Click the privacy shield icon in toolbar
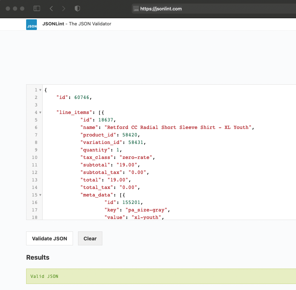 (x=77, y=8)
